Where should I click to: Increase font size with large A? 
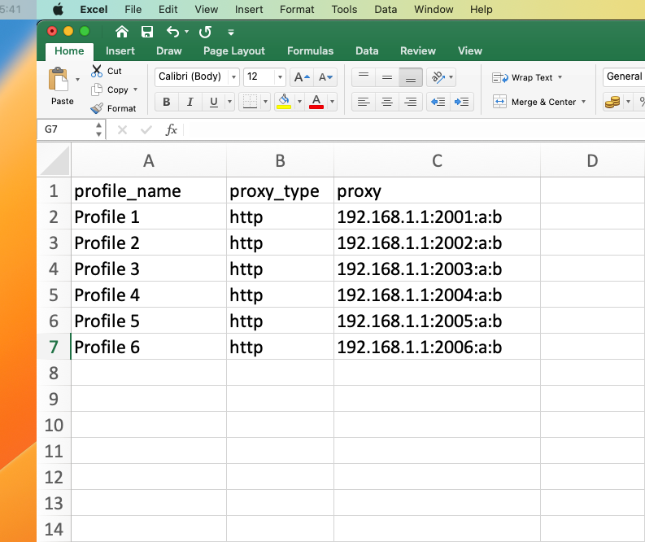(302, 77)
